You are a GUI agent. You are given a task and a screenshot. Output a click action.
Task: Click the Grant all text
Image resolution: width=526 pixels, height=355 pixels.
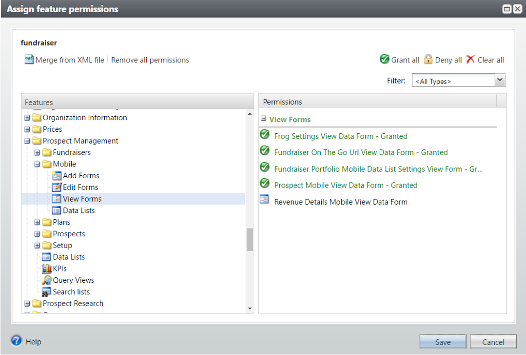[405, 60]
